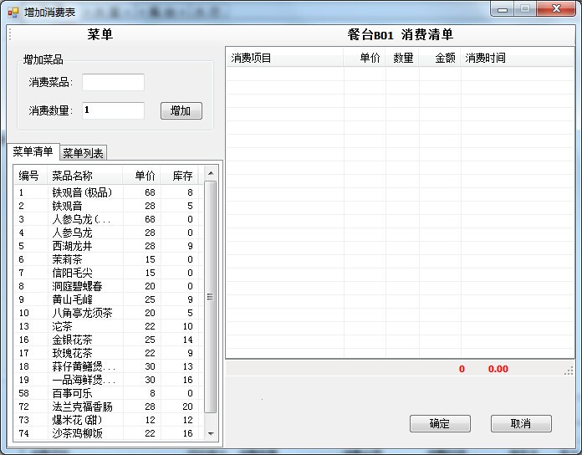Click the app icon in title bar

tap(13, 12)
